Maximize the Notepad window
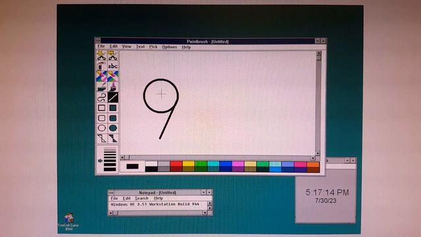The image size is (421, 237). pos(209,192)
